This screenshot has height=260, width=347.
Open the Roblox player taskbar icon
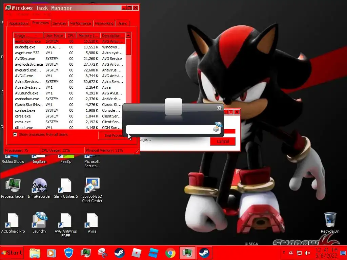pyautogui.click(x=136, y=253)
